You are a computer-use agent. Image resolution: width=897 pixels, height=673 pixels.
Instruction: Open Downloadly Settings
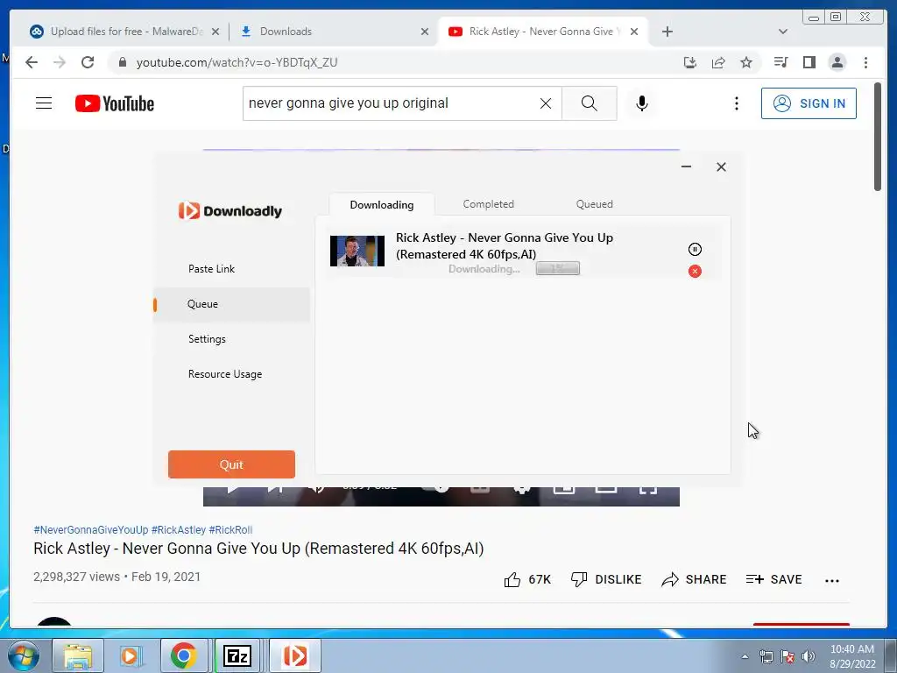click(x=207, y=339)
